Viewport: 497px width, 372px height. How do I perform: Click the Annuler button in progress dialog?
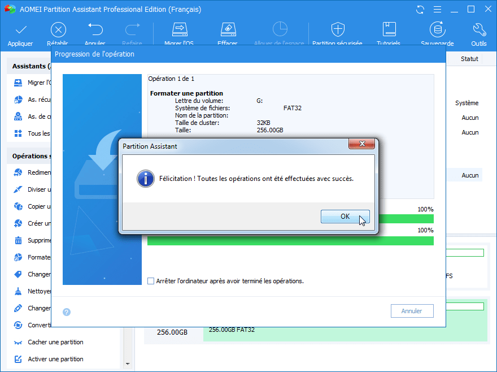(x=412, y=311)
